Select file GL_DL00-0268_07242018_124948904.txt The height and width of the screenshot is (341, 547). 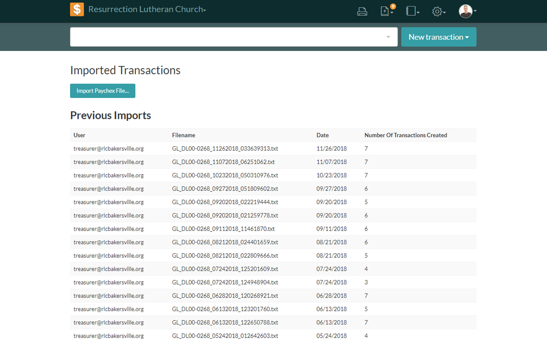225,282
